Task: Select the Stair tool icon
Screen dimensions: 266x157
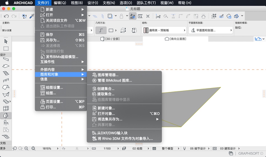Action: (6, 73)
